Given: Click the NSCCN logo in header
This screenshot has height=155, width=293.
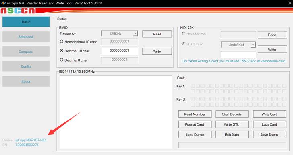Looking at the screenshot, I should (x=18, y=11).
